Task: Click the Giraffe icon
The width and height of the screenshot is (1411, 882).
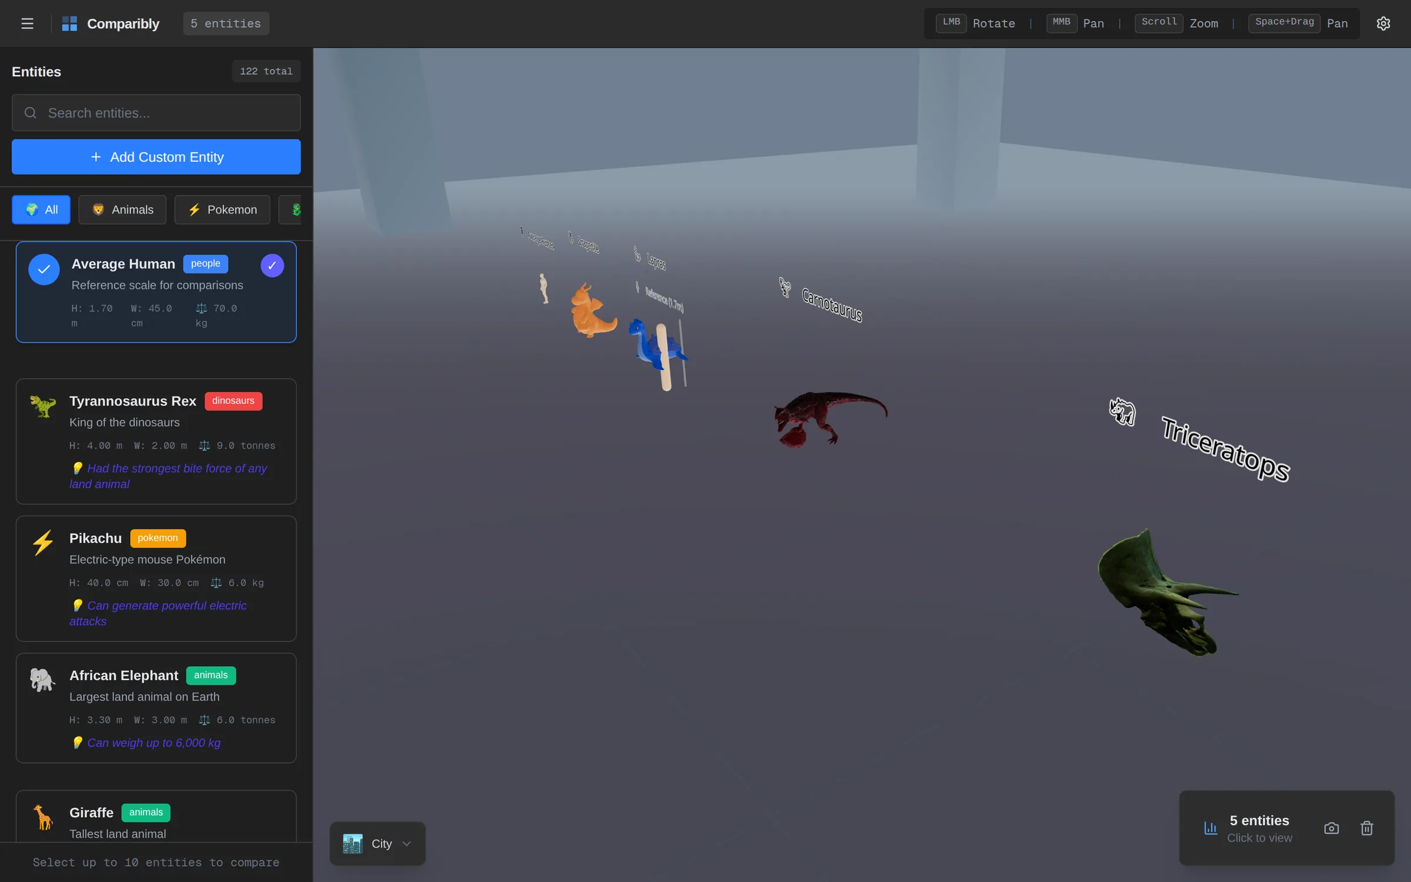Action: click(42, 817)
